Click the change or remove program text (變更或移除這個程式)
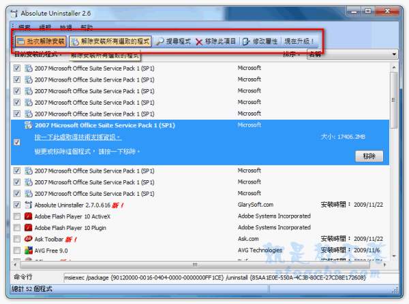The width and height of the screenshot is (409, 304). (x=87, y=152)
